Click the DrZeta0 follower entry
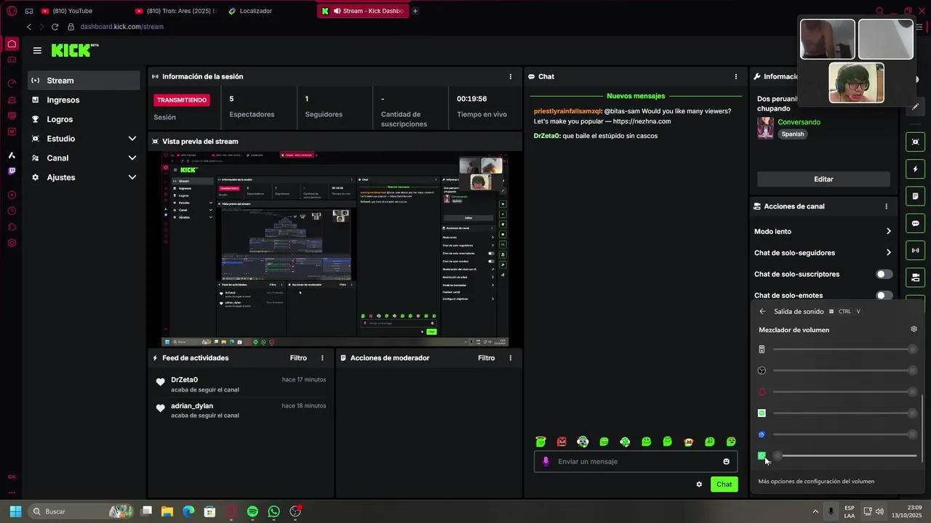Image resolution: width=931 pixels, height=523 pixels. 241,384
